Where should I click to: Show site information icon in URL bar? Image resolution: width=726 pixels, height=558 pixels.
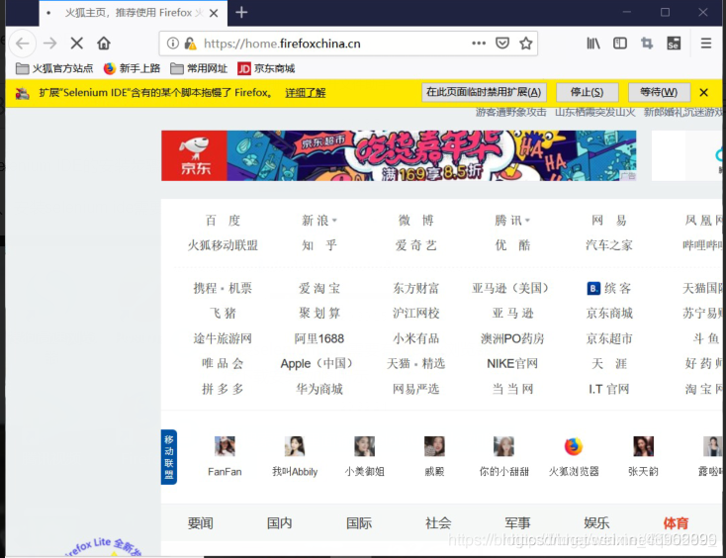pos(173,44)
